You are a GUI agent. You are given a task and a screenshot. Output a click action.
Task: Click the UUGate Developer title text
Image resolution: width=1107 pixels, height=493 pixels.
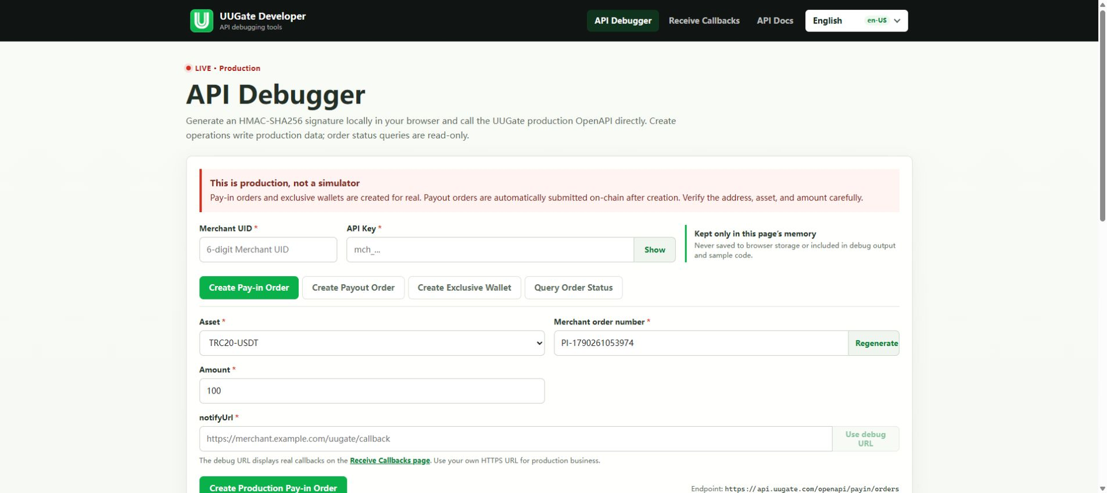263,16
